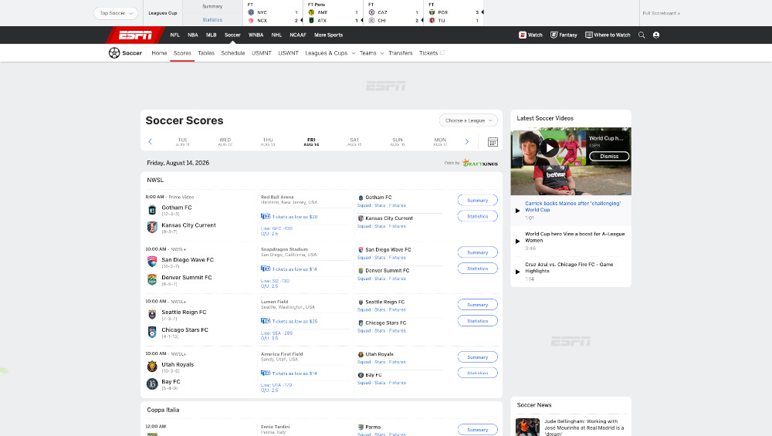The height and width of the screenshot is (436, 772).
Task: Open the user profile icon
Action: point(655,35)
